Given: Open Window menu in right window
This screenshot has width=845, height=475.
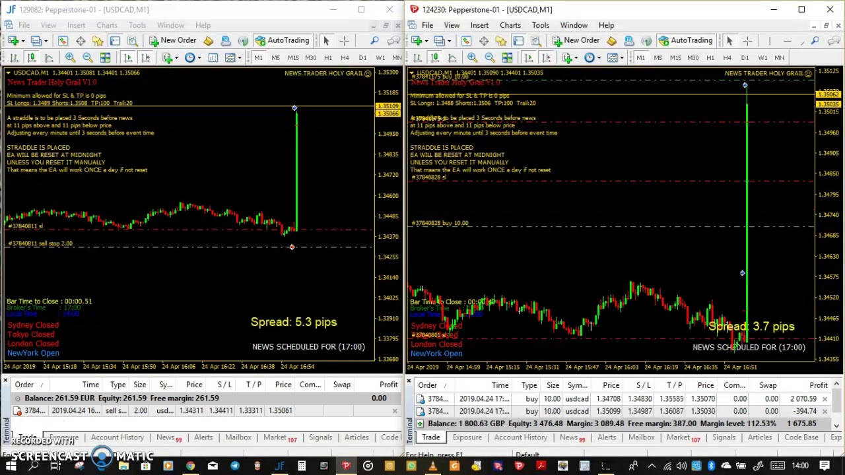Looking at the screenshot, I should (574, 25).
